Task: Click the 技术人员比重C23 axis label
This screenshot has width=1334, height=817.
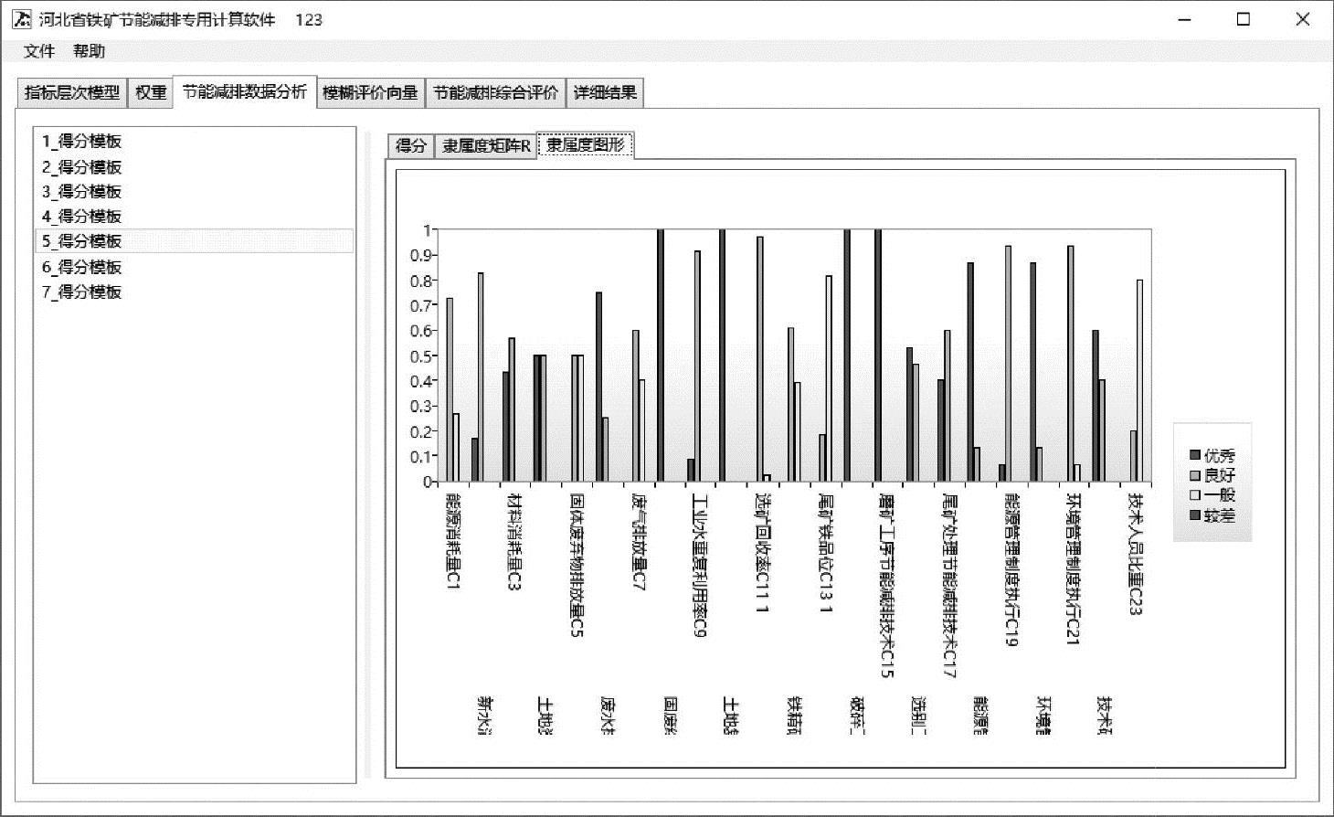Action: click(x=1135, y=553)
